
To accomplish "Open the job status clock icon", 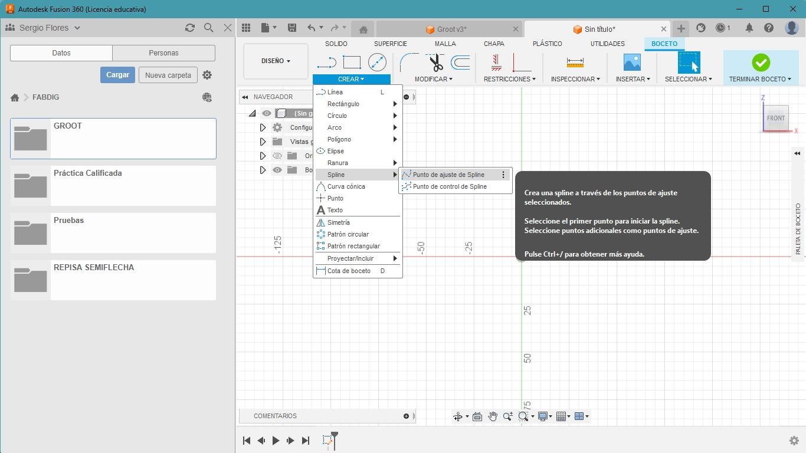I will click(720, 28).
